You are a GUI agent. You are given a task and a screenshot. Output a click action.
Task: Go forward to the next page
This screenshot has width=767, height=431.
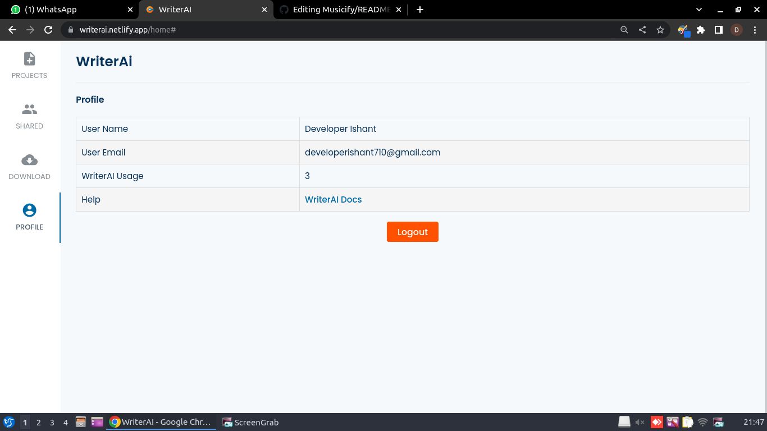(x=30, y=30)
